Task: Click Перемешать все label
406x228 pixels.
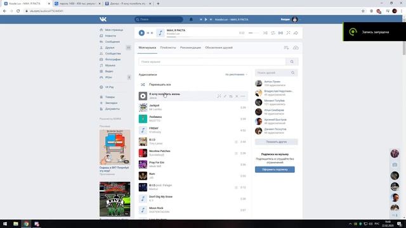Action: click(160, 84)
